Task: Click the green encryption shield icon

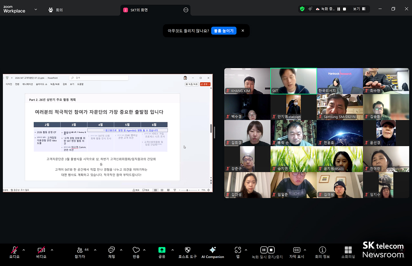Action: [302, 9]
